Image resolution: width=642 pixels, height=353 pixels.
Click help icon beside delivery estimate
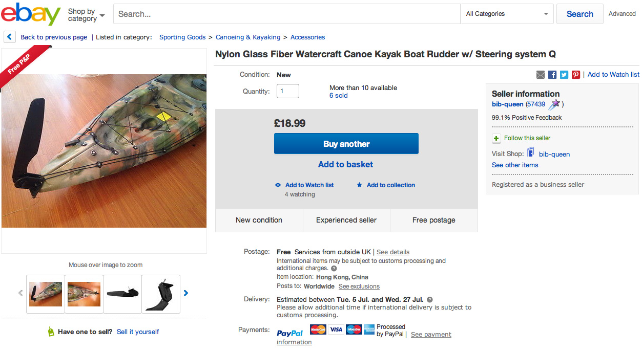(x=430, y=300)
